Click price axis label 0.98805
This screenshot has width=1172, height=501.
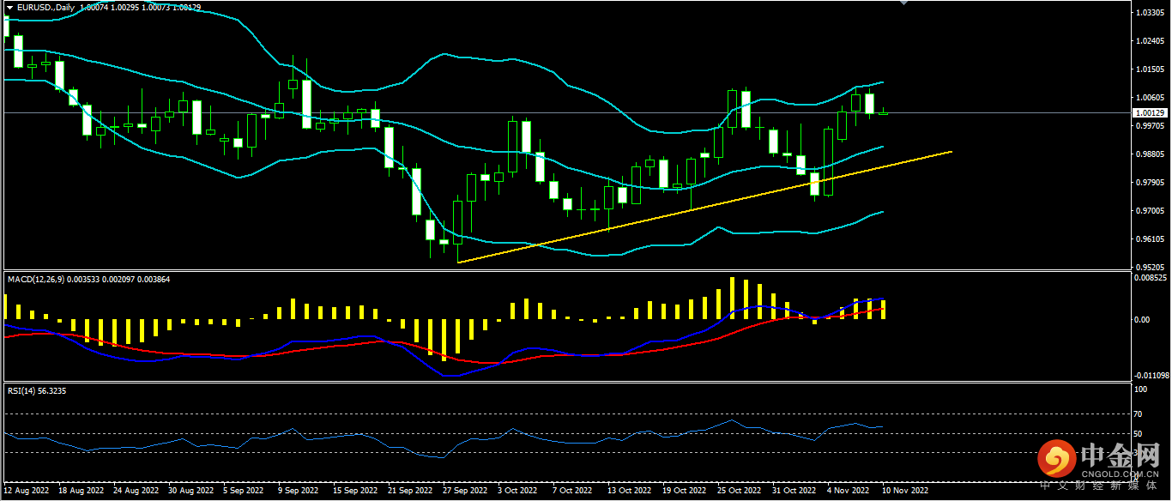pyautogui.click(x=1148, y=154)
